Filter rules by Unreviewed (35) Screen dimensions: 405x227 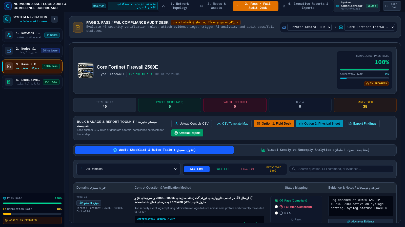click(x=273, y=169)
